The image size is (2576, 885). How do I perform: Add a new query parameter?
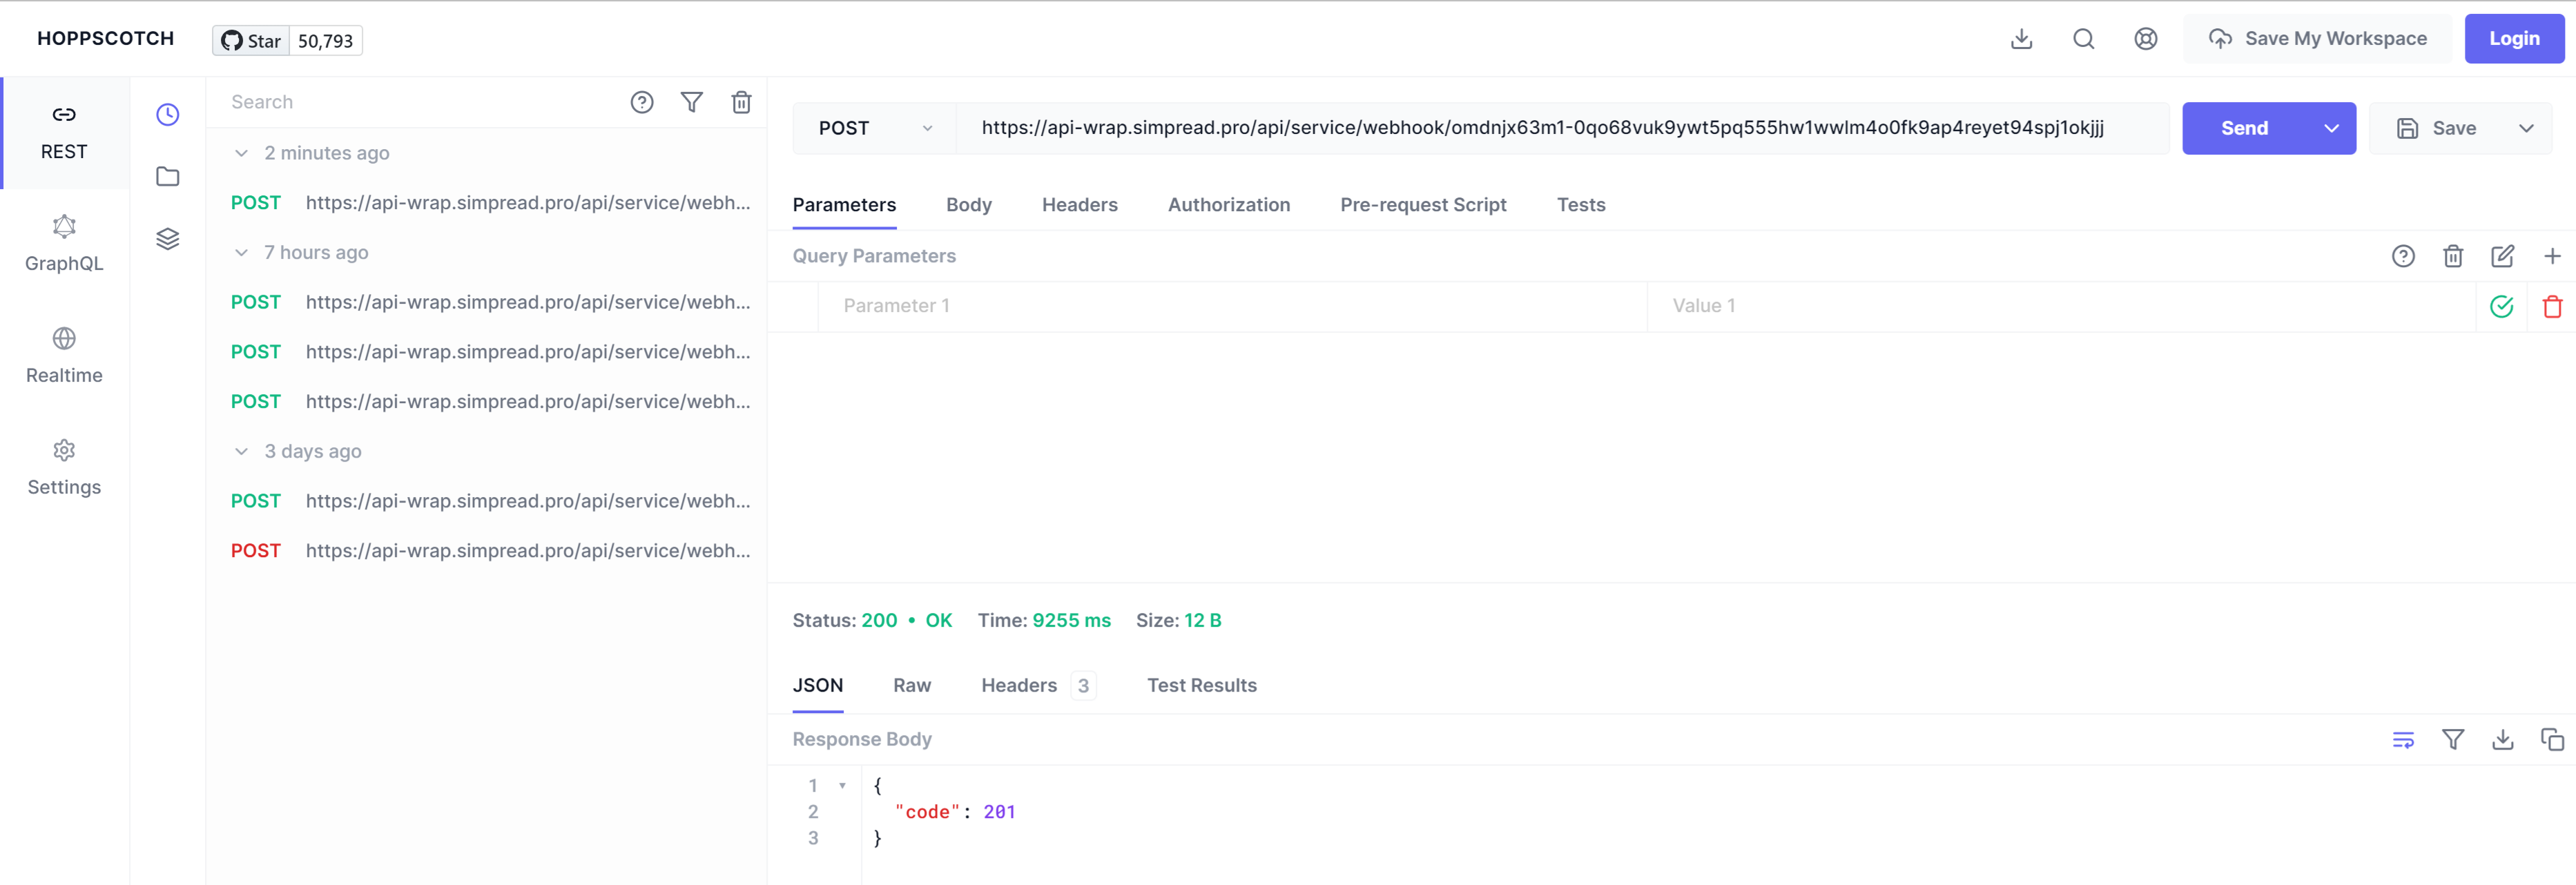(x=2552, y=256)
